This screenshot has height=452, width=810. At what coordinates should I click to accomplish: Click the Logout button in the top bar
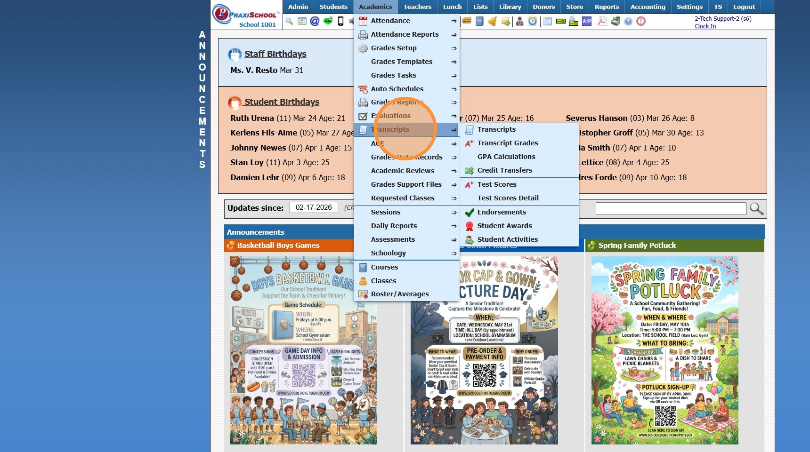tap(744, 7)
